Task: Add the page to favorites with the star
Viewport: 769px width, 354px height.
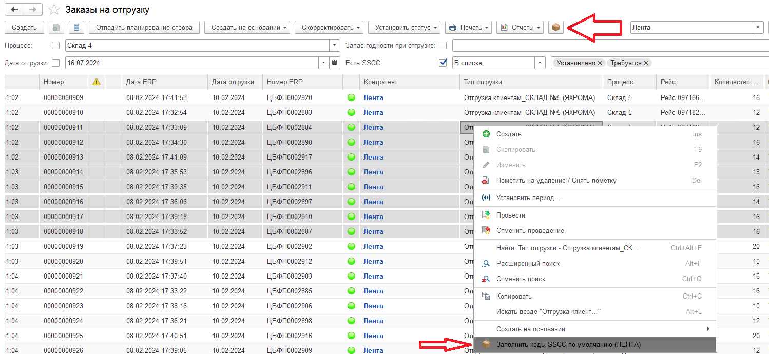Action: point(54,10)
